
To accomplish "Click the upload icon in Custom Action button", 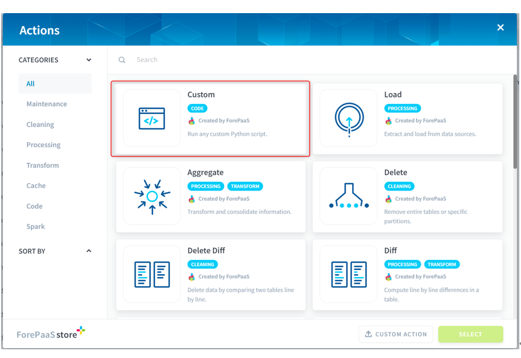I will pyautogui.click(x=369, y=334).
